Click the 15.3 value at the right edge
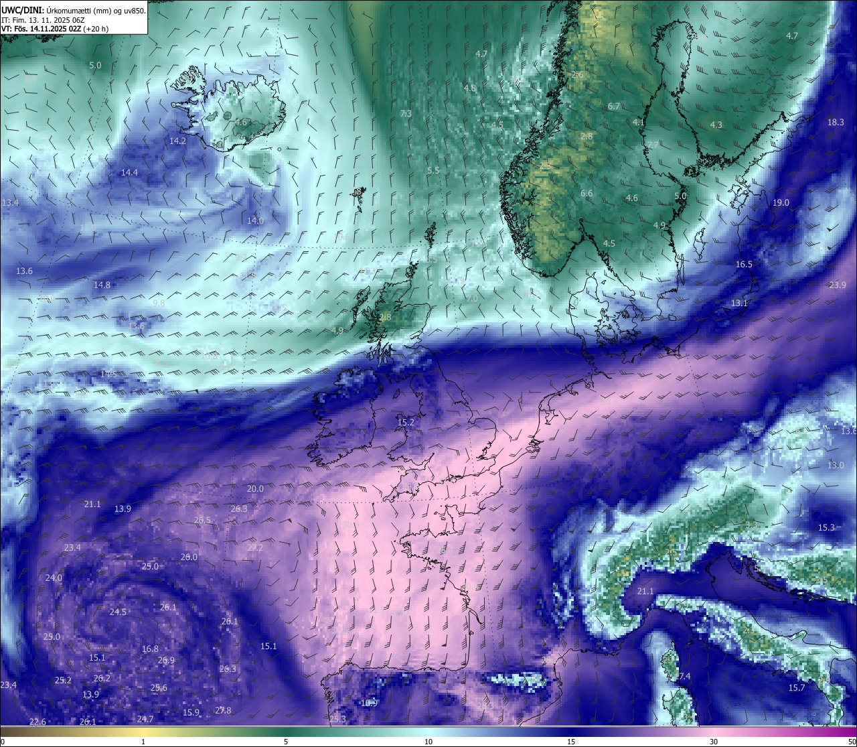 tap(826, 528)
